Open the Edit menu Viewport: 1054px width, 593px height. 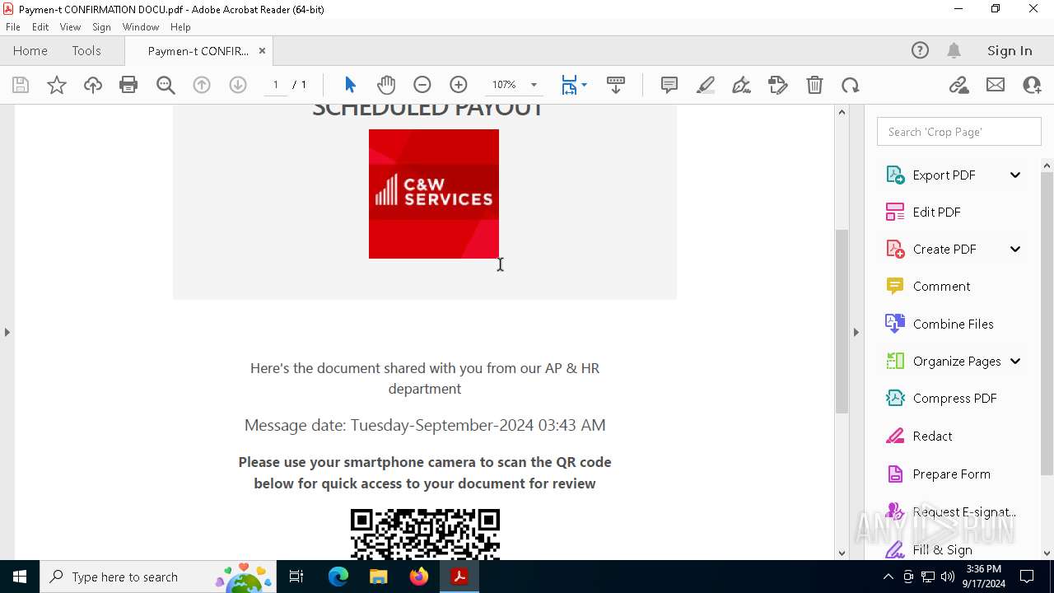coord(40,27)
